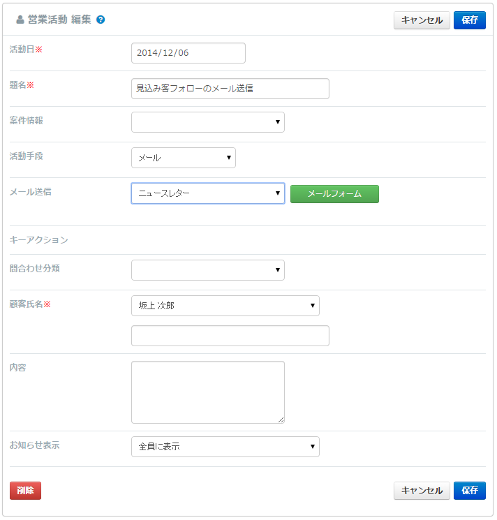Click the bottom キャンセル button
This screenshot has width=497, height=520.
click(x=422, y=491)
